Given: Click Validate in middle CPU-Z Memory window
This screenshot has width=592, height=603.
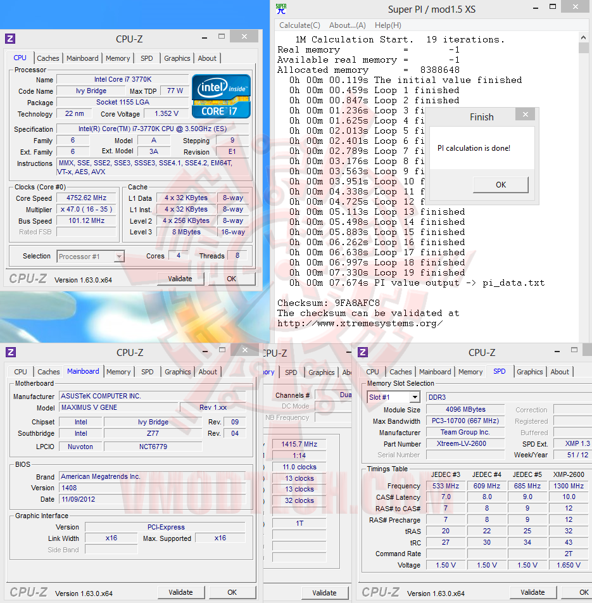Looking at the screenshot, I should pyautogui.click(x=324, y=593).
